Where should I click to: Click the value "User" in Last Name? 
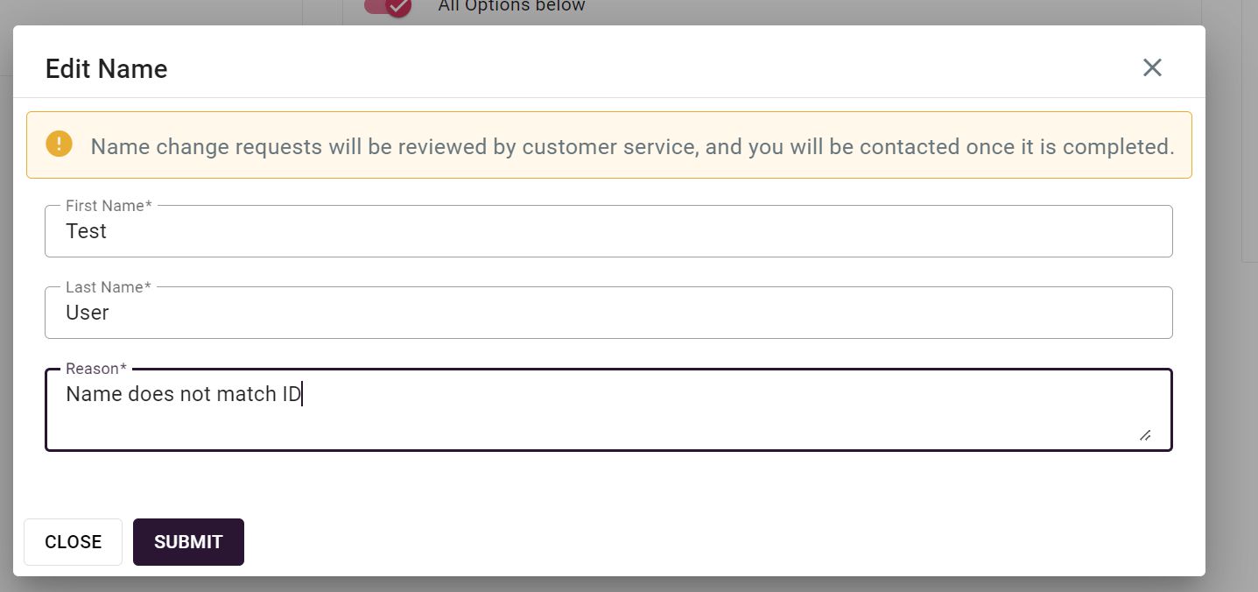tap(88, 313)
